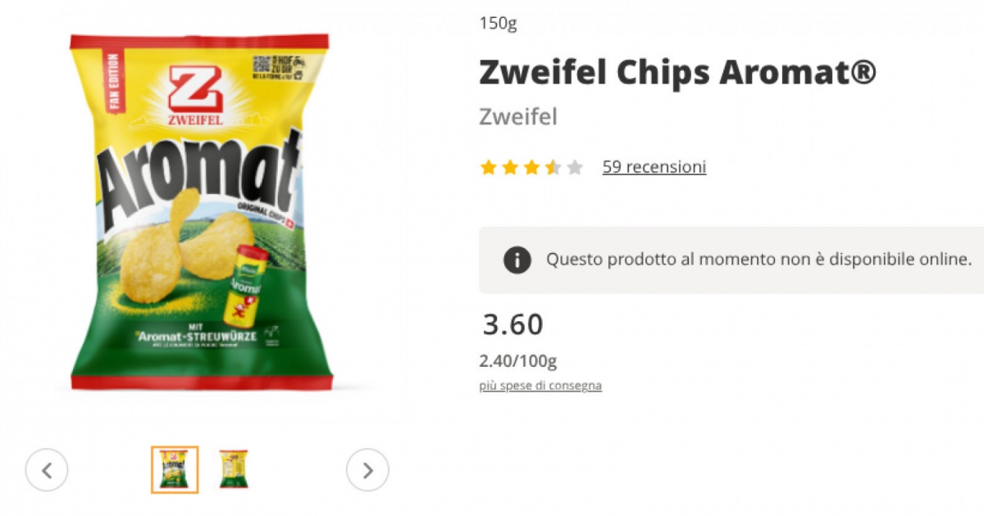
Task: Select the second thumbnail showing bag back
Action: tap(234, 469)
